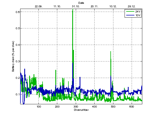Click the blue 10V legend line
The height and width of the screenshot is (117, 157).
pos(130,15)
